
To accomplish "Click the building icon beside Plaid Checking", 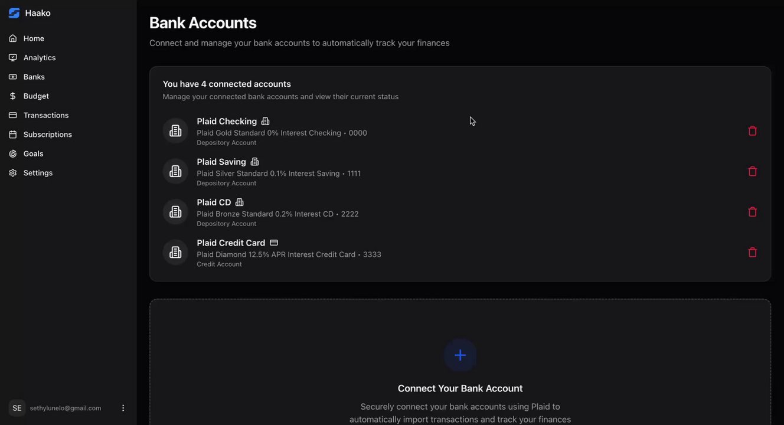I will tap(266, 121).
